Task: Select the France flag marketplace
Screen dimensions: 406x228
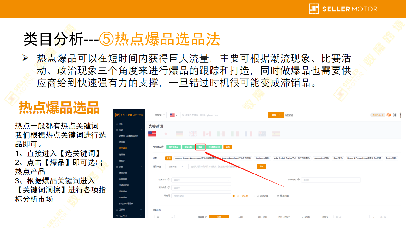Action: click(x=248, y=134)
